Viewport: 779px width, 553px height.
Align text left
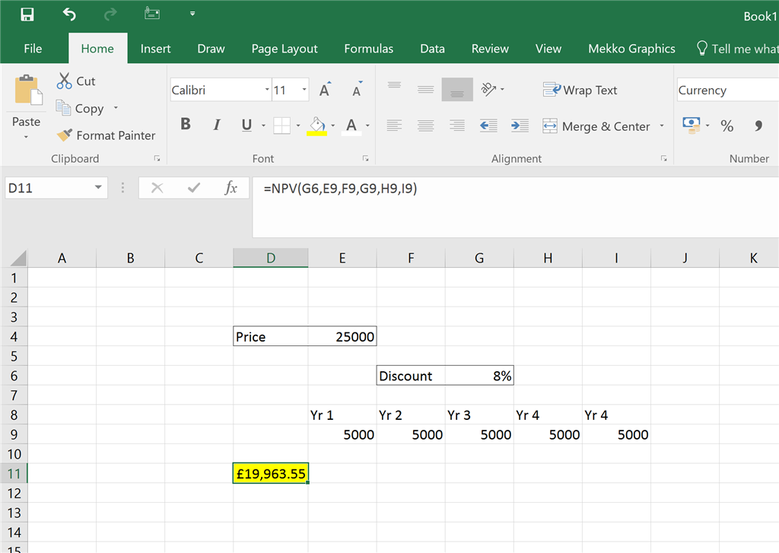pyautogui.click(x=395, y=126)
